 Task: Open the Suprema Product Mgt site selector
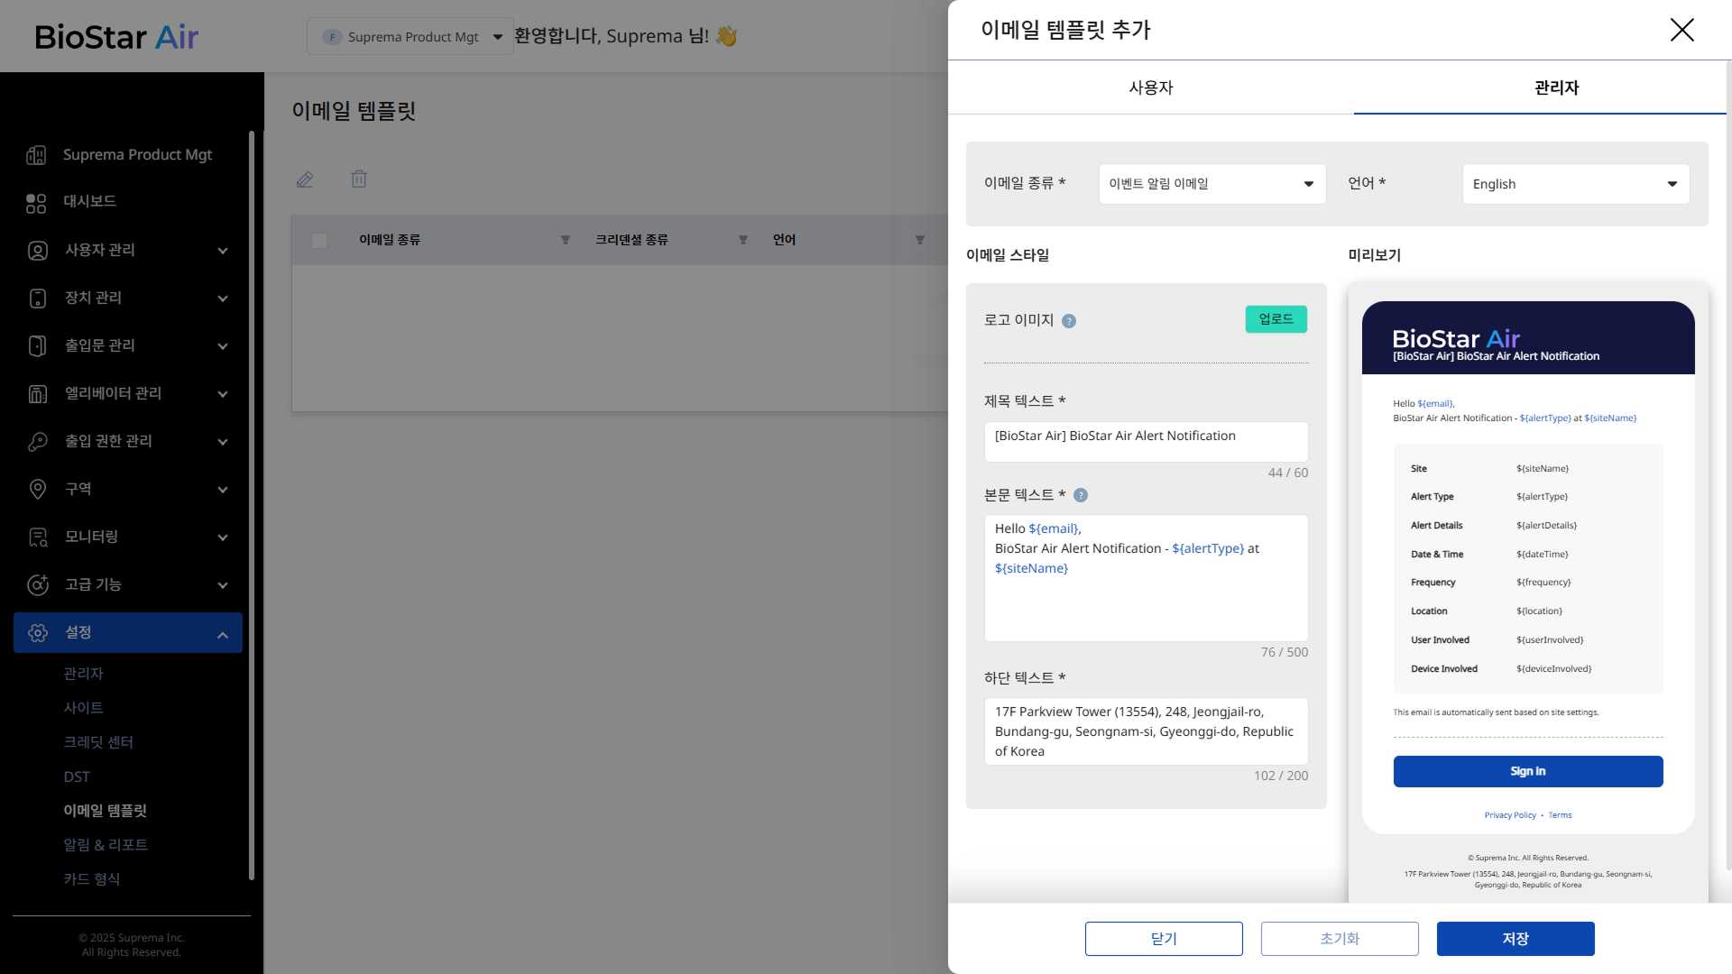pos(410,37)
